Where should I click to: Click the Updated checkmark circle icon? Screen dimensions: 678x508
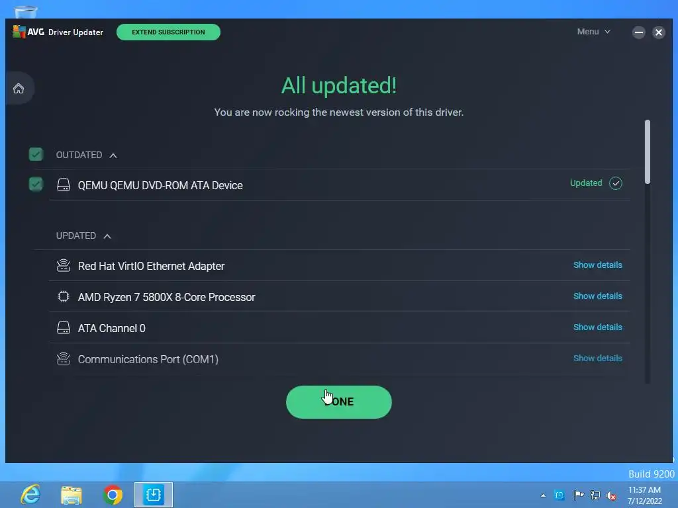616,183
